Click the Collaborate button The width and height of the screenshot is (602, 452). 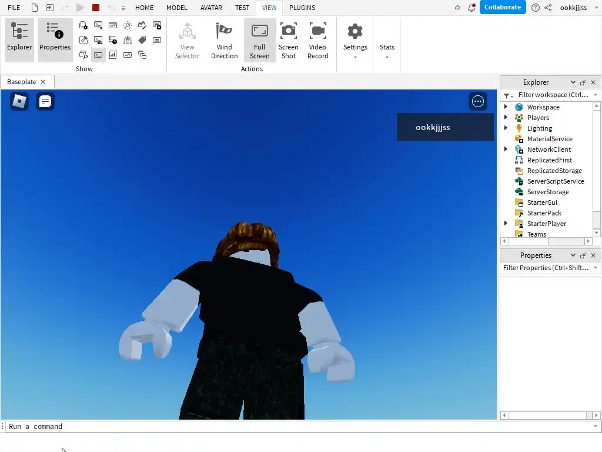click(x=503, y=7)
